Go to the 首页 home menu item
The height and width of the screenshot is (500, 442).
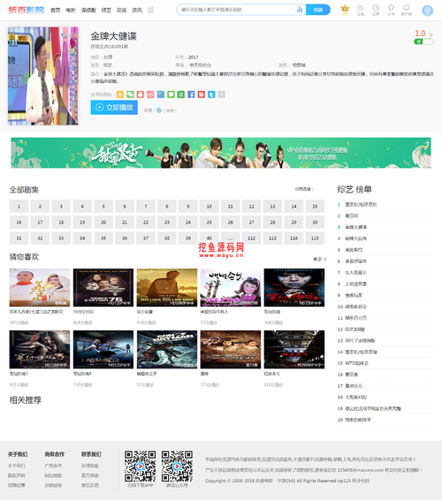tap(56, 11)
